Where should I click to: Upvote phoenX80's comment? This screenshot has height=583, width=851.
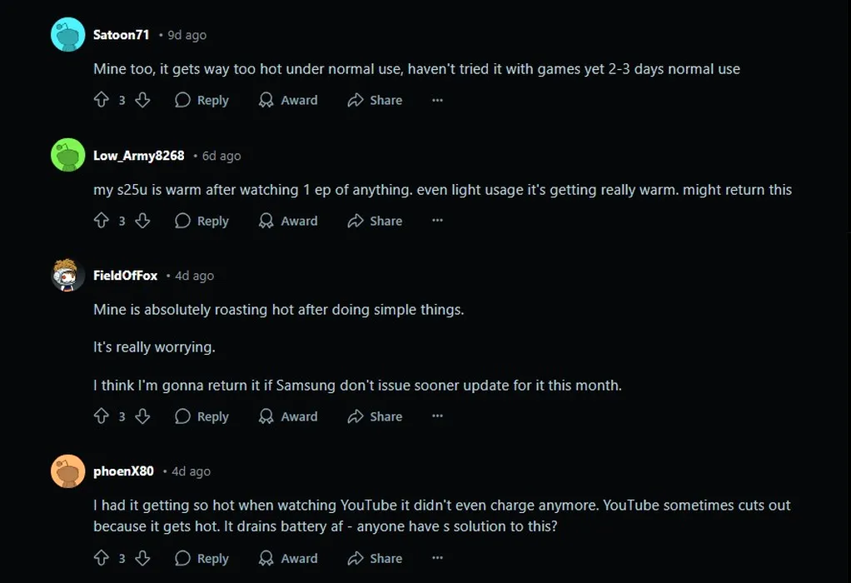(102, 558)
